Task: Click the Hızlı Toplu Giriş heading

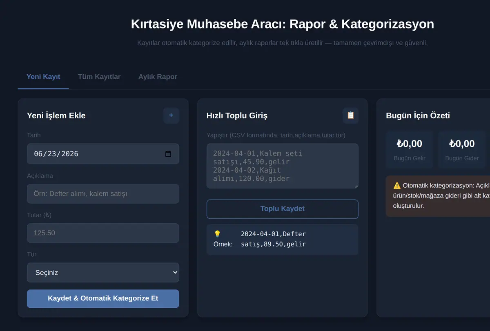Action: 237,116
